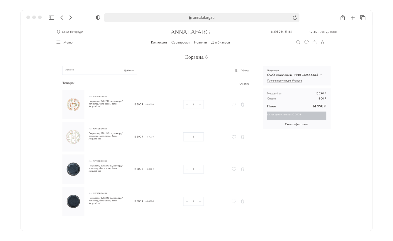
Task: Expand the Покупатель company dropdown
Action: pos(321,75)
